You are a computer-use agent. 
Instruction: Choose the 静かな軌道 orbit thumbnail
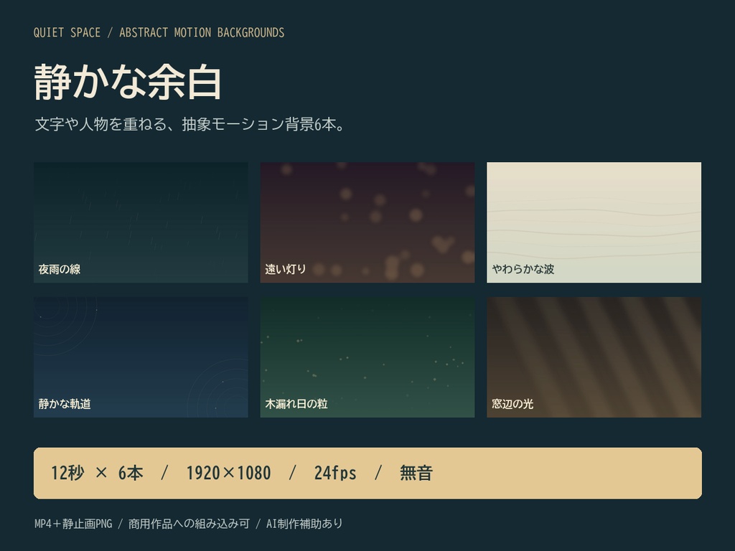coord(141,357)
